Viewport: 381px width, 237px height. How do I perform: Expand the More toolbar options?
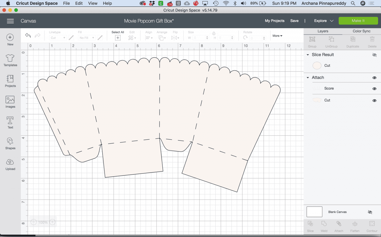tap(277, 36)
